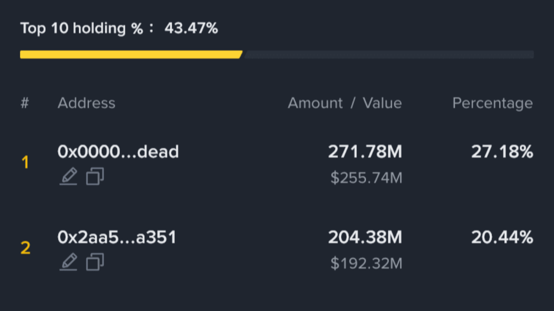The height and width of the screenshot is (311, 554).
Task: Click the yellow Top 10 holding progress bar
Action: coord(131,54)
